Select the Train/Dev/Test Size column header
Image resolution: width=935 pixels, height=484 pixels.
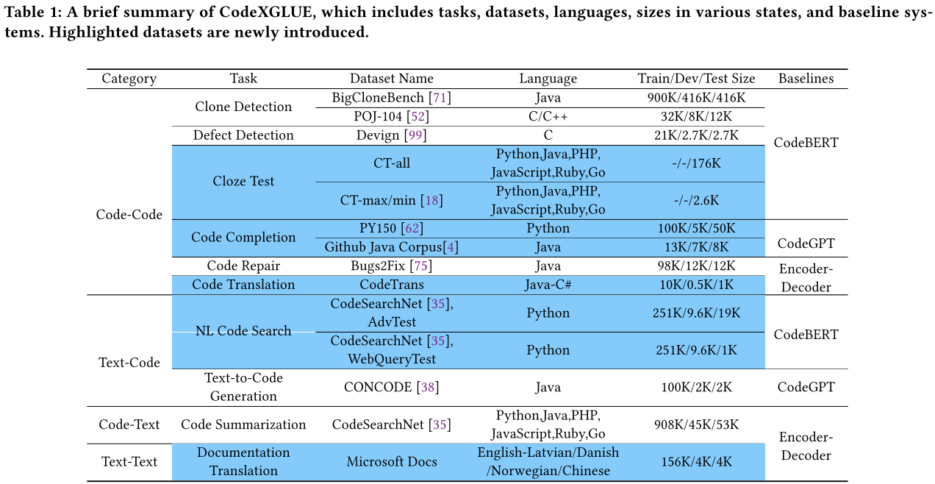[x=696, y=79]
